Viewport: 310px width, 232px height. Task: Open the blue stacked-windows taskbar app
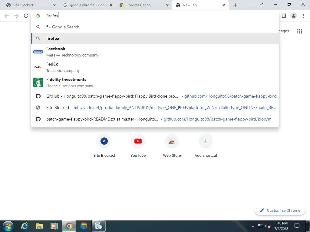(84, 226)
